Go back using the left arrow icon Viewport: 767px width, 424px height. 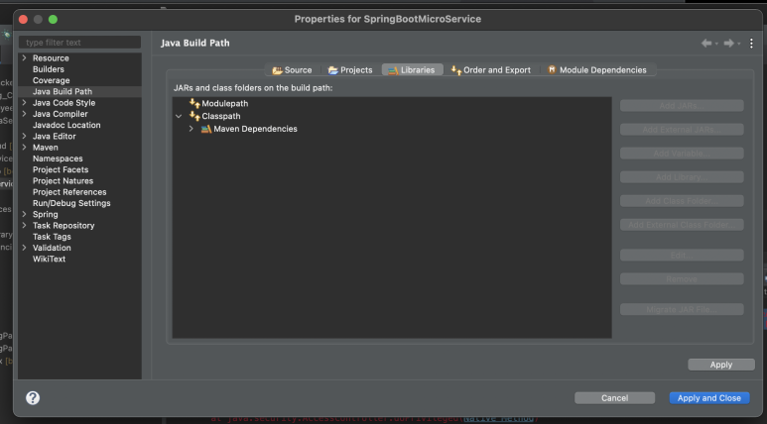[x=706, y=43]
